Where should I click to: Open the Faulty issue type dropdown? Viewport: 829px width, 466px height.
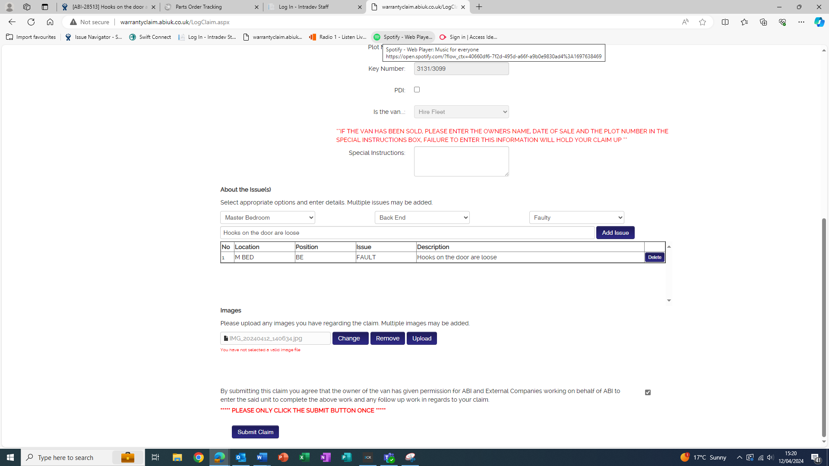click(576, 217)
